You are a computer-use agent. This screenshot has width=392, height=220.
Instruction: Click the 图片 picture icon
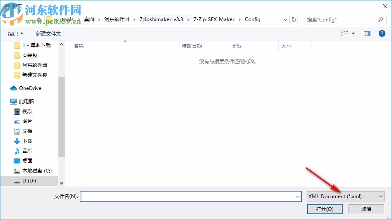[17, 121]
